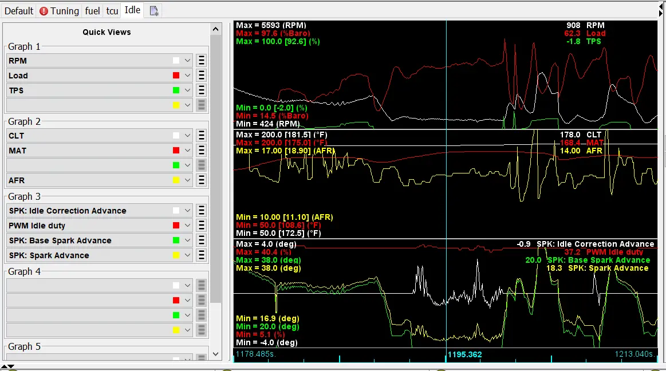The width and height of the screenshot is (666, 371).
Task: Open options menu icon for AFR field
Action: click(x=202, y=180)
